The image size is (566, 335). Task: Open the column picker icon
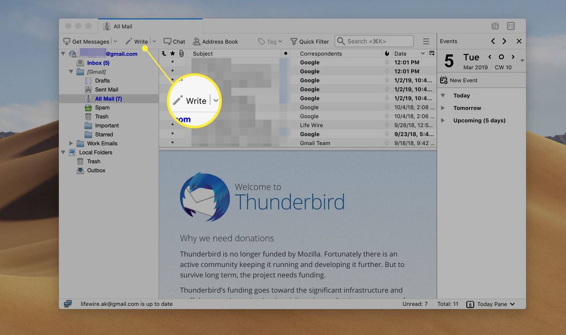tap(432, 53)
